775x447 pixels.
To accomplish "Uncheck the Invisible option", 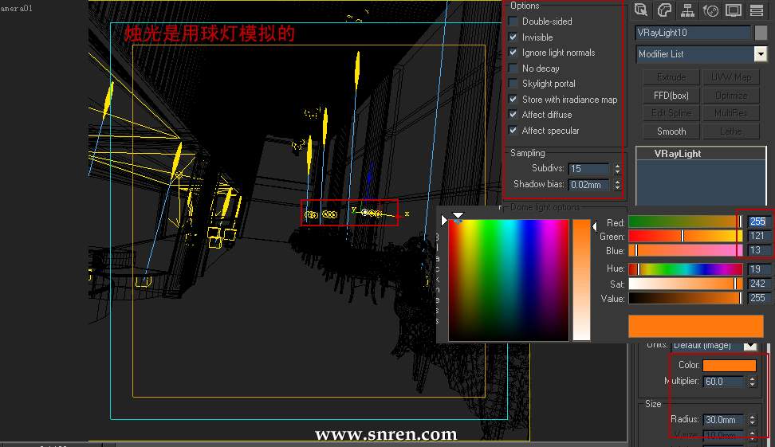I will (513, 37).
